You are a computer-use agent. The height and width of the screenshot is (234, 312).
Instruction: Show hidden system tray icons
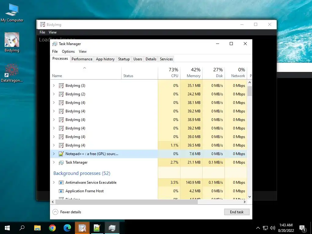click(258, 228)
